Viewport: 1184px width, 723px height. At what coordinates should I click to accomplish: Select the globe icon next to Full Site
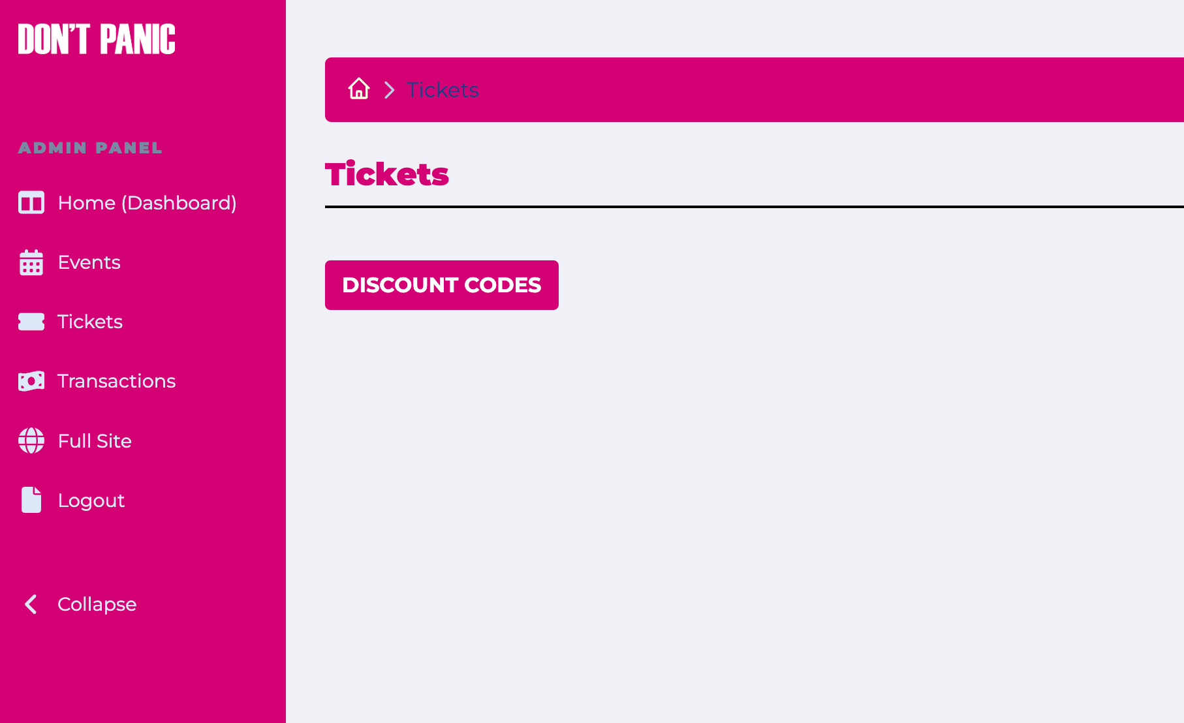pyautogui.click(x=31, y=440)
